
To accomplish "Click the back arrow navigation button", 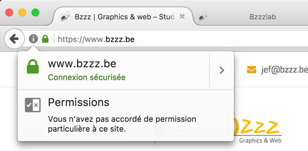I will pyautogui.click(x=14, y=39).
